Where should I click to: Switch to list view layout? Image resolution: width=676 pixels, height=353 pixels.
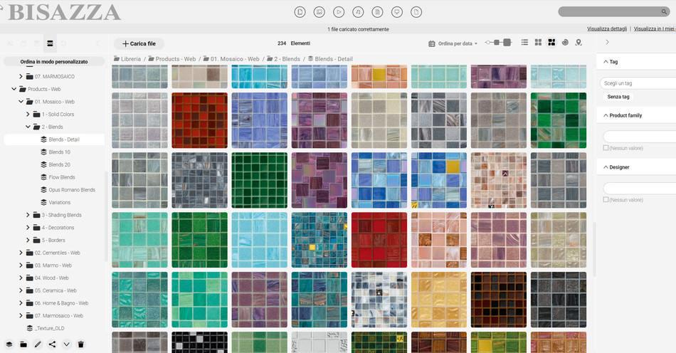pyautogui.click(x=524, y=42)
